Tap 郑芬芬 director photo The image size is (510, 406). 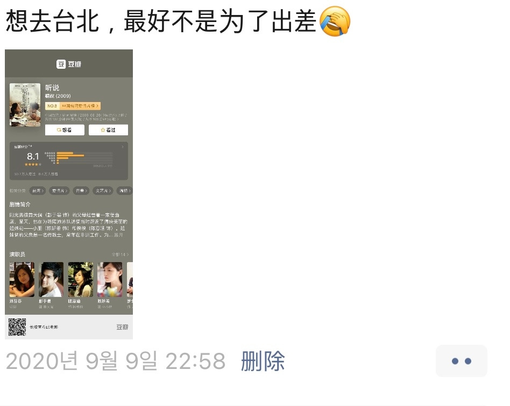(x=22, y=280)
